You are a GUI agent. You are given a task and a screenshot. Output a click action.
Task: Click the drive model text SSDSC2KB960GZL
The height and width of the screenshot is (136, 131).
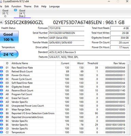pyautogui.click(x=24, y=22)
